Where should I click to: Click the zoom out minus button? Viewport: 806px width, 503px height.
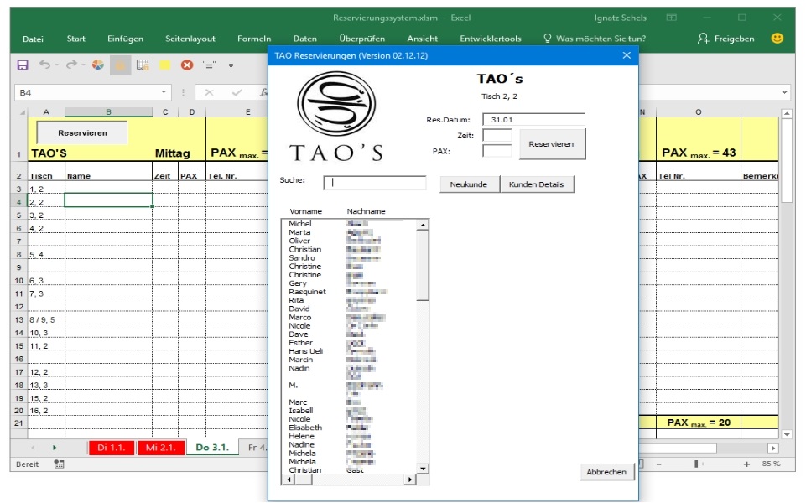coord(659,464)
